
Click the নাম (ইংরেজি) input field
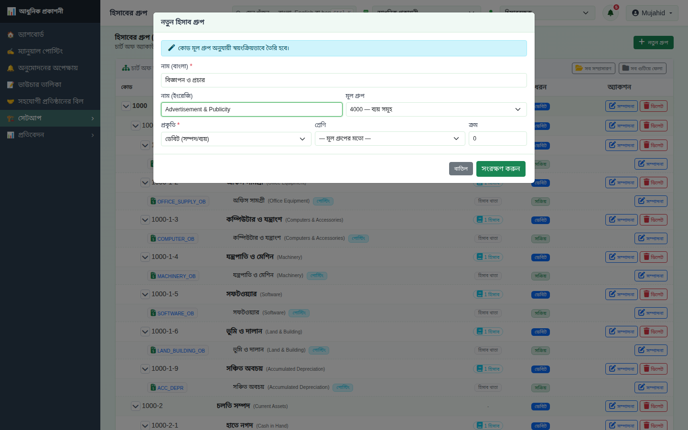tap(252, 109)
